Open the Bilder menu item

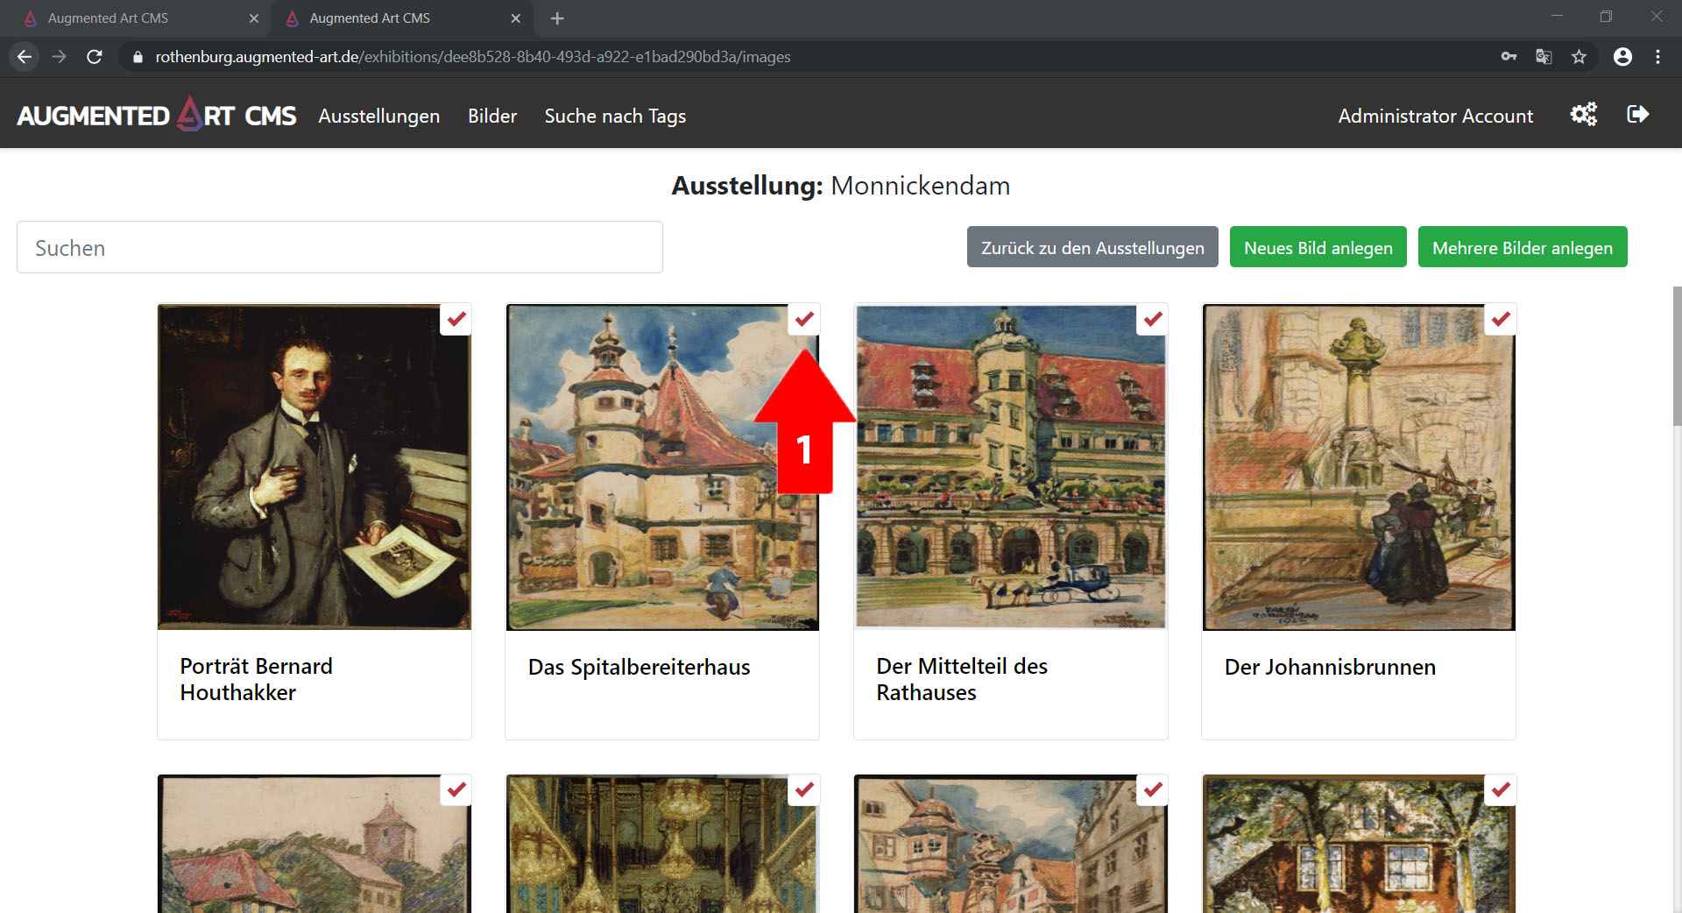tap(492, 116)
